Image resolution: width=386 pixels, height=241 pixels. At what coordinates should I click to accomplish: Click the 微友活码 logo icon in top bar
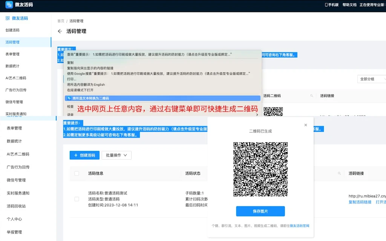pyautogui.click(x=9, y=5)
